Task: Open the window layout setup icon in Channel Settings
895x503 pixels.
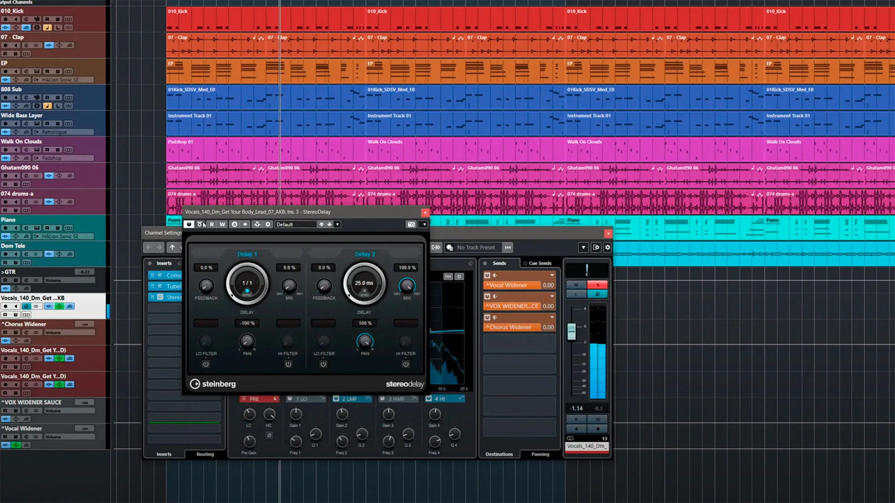Action: 596,247
